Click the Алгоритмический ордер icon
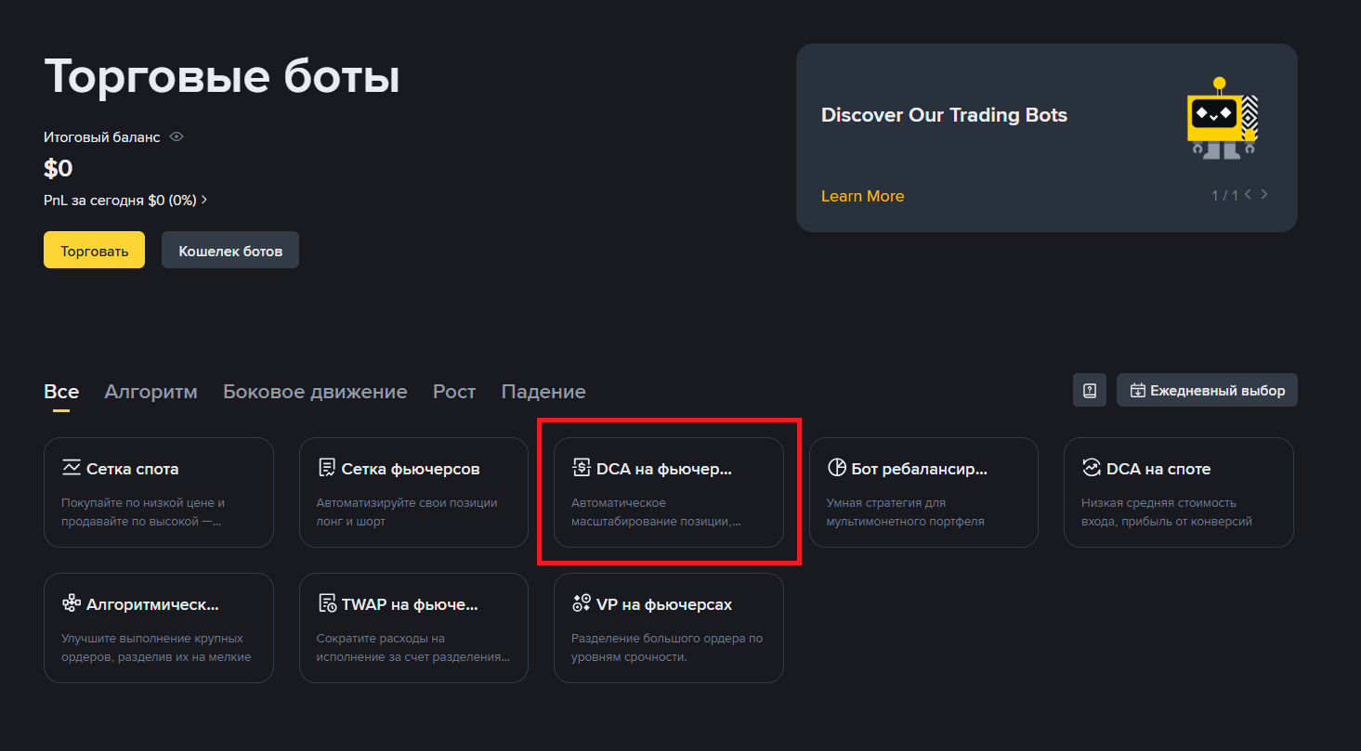 [x=72, y=603]
